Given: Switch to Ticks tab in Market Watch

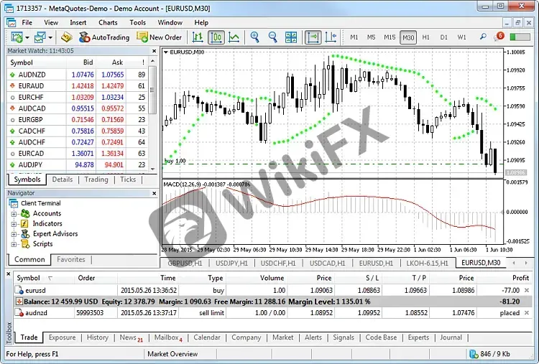Looking at the screenshot, I should tap(128, 179).
